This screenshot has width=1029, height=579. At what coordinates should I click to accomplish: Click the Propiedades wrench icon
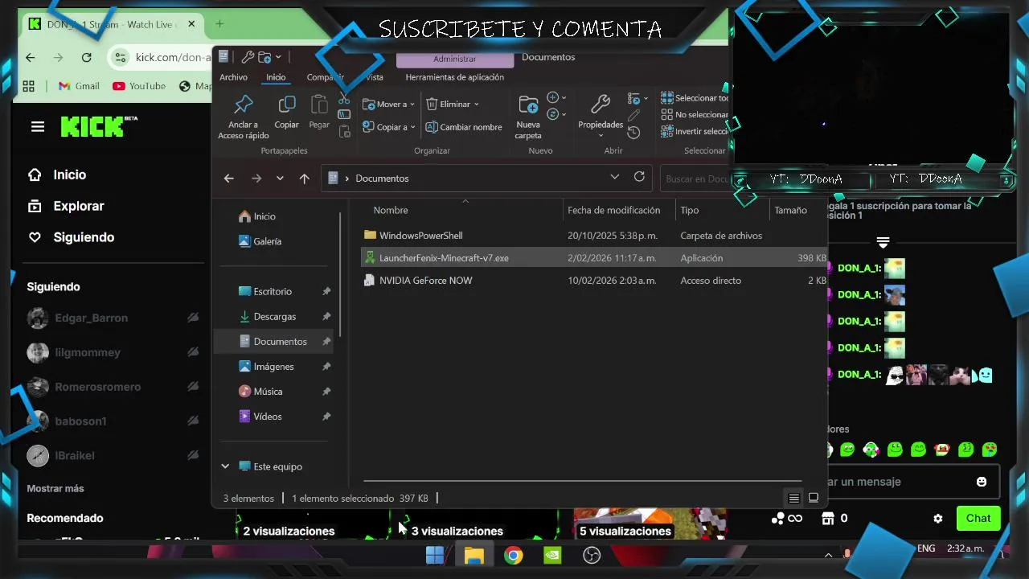(x=600, y=104)
